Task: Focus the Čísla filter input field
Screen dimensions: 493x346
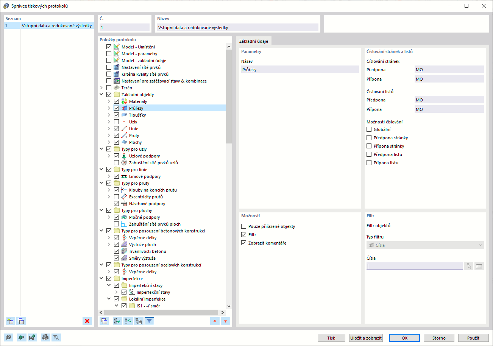Action: (414, 266)
